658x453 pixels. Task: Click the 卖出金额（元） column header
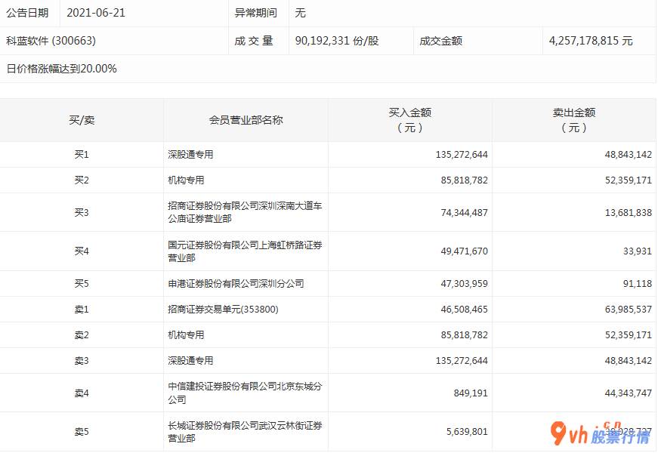tap(574, 120)
